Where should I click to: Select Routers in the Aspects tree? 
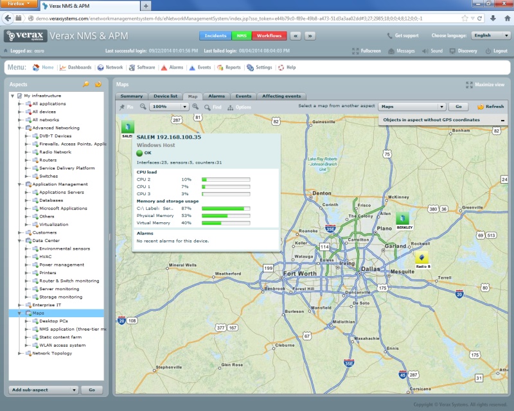coord(48,161)
